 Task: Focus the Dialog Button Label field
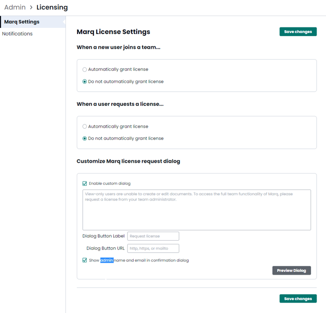153,236
